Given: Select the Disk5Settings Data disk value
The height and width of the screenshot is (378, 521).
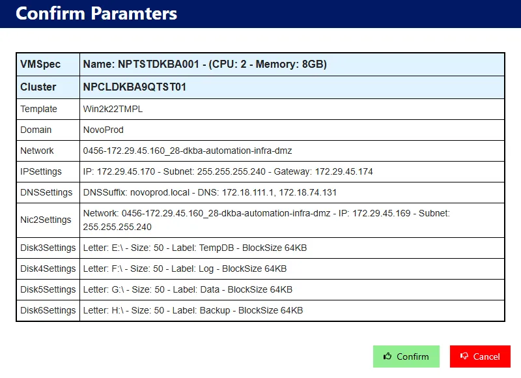Looking at the screenshot, I should (x=188, y=289).
